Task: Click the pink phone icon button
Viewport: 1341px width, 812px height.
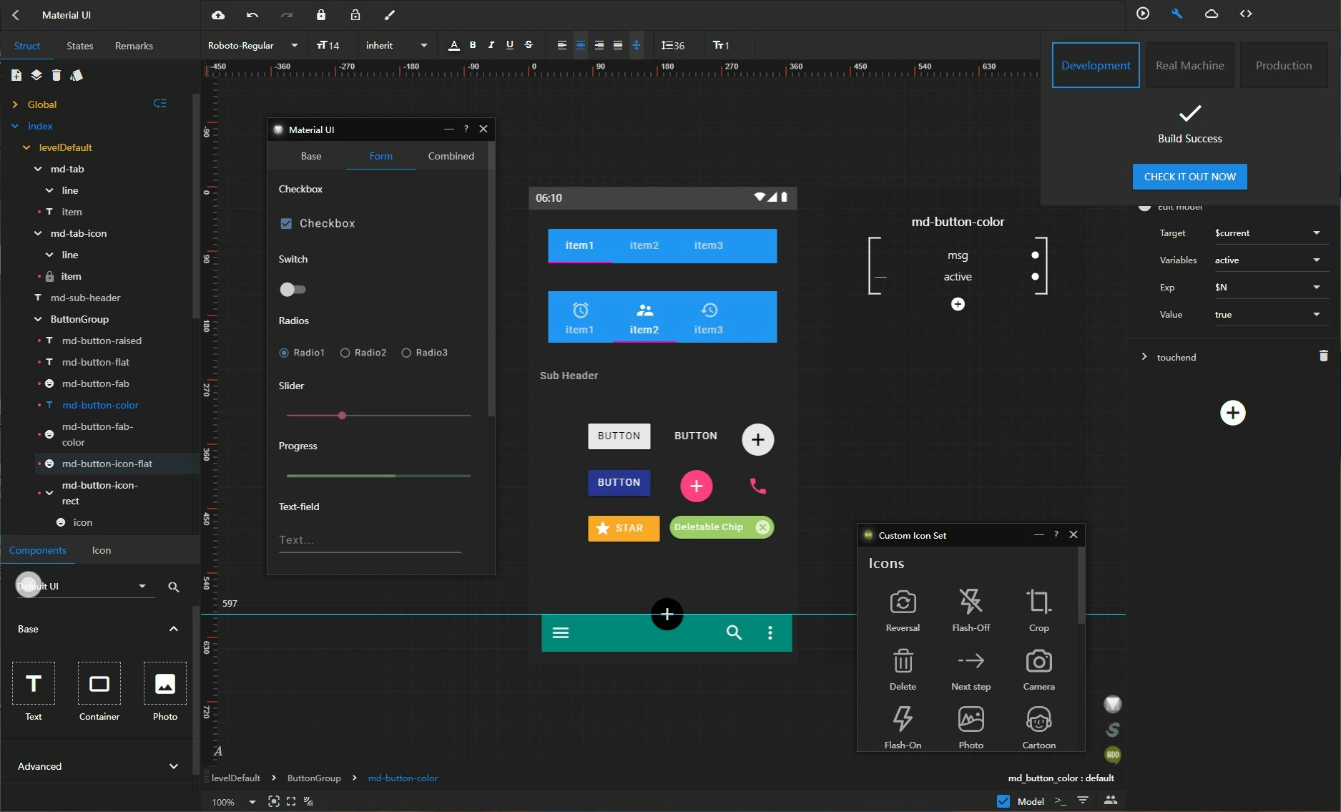Action: [x=757, y=486]
